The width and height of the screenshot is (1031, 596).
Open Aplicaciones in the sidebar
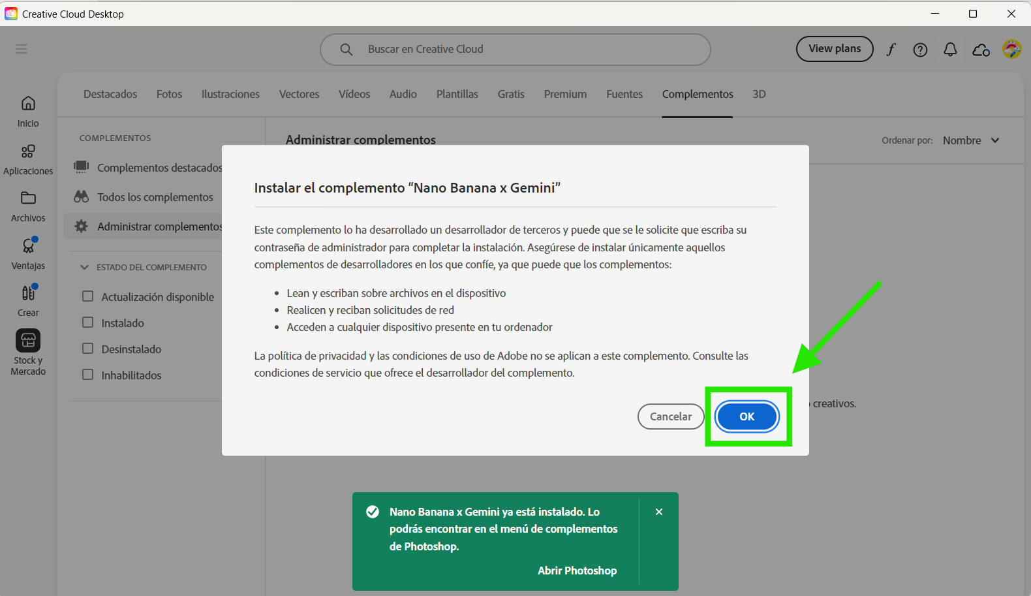click(28, 160)
